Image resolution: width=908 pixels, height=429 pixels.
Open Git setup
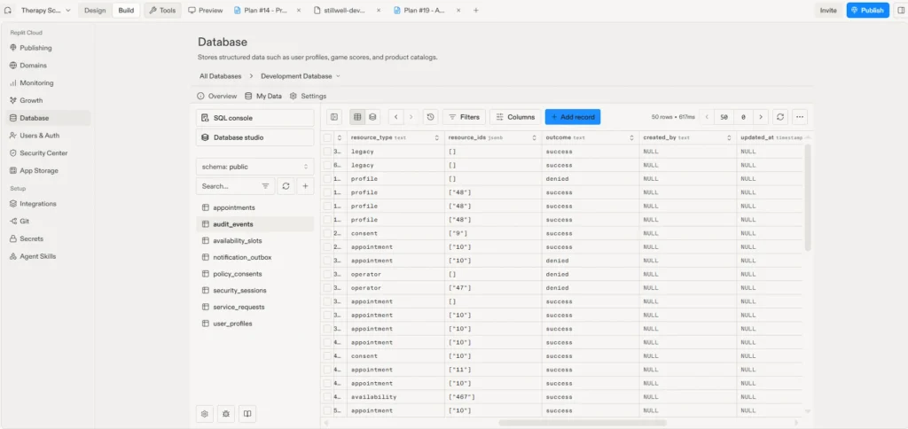pos(48,222)
